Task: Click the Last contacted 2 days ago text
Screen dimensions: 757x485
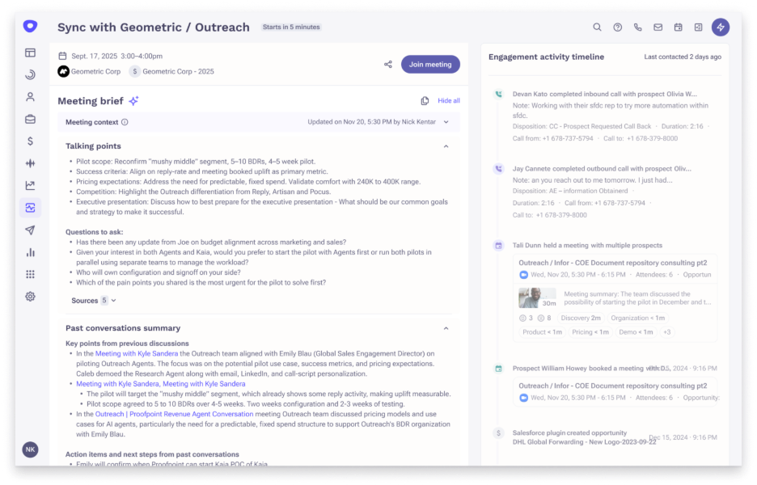Action: tap(683, 57)
